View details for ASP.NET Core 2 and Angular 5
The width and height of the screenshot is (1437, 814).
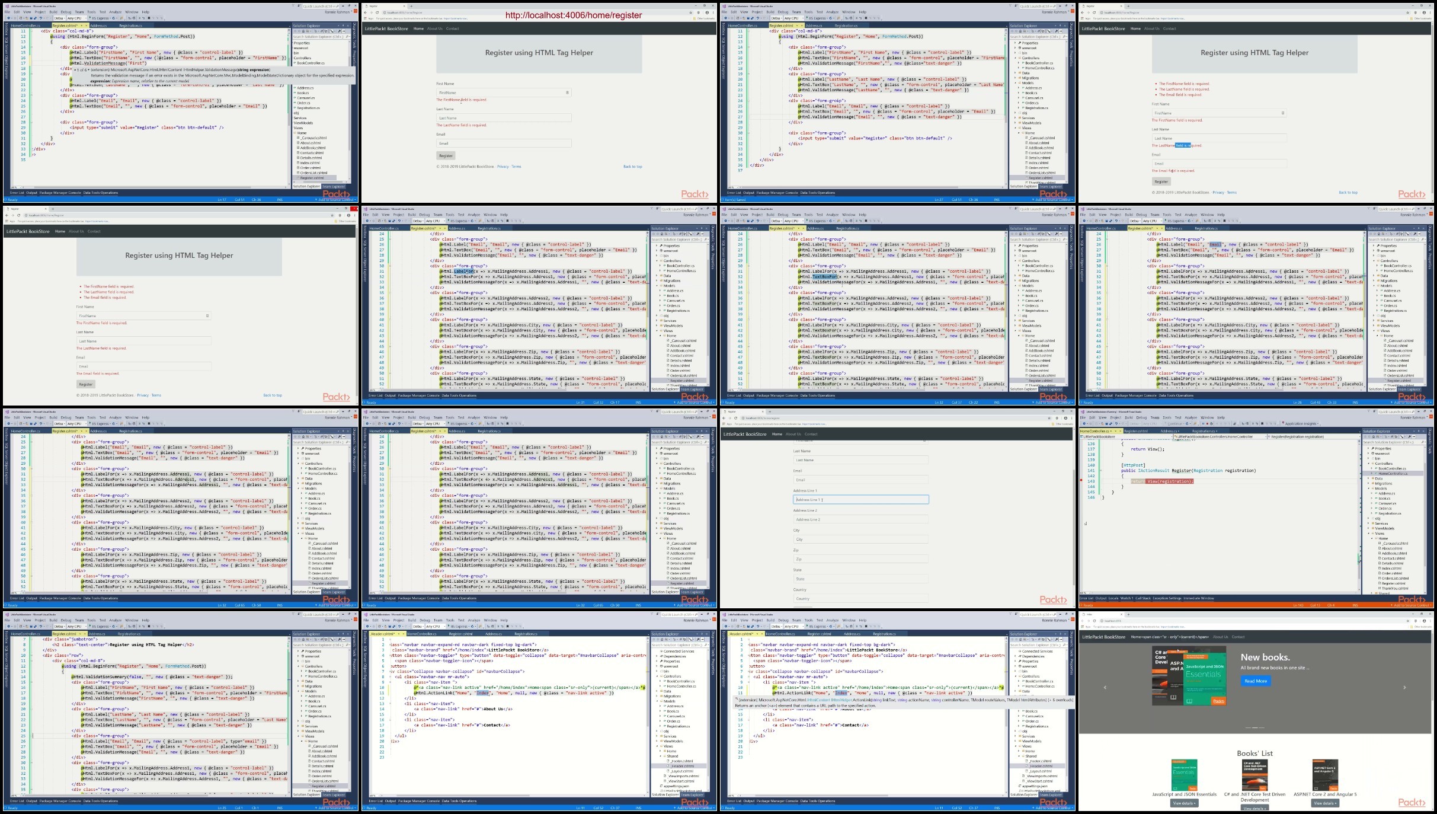point(1324,803)
